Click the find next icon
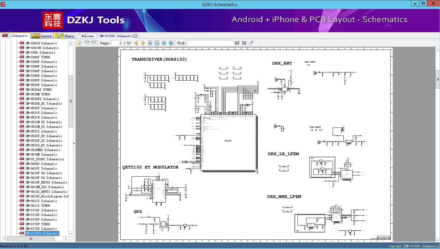 point(244,43)
